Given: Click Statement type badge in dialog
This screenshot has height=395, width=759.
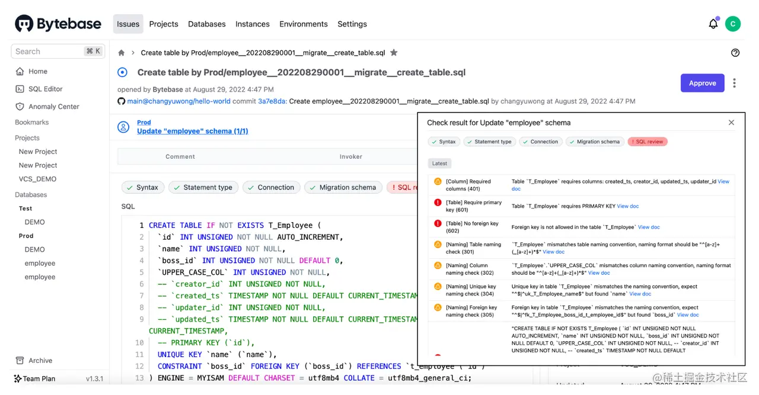Looking at the screenshot, I should [x=489, y=142].
